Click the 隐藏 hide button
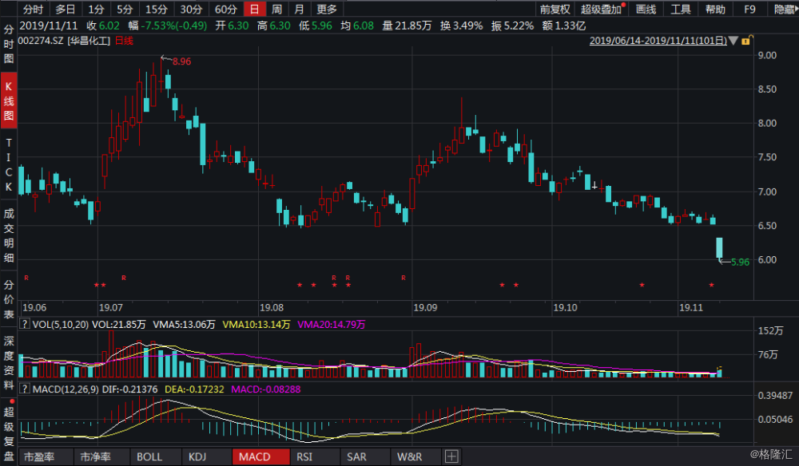The height and width of the screenshot is (466, 799). click(x=785, y=9)
